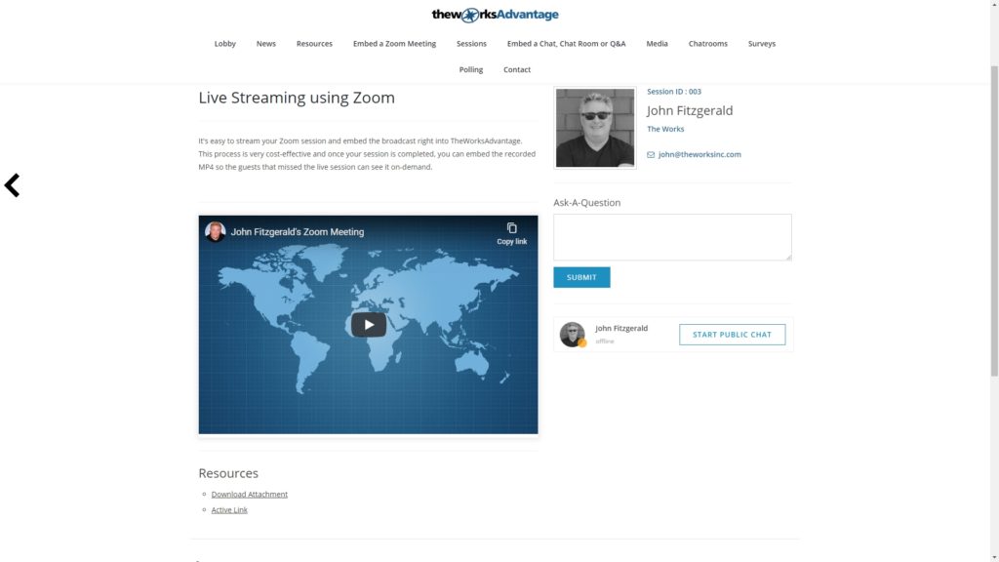Click the video channel avatar icon

click(x=216, y=231)
